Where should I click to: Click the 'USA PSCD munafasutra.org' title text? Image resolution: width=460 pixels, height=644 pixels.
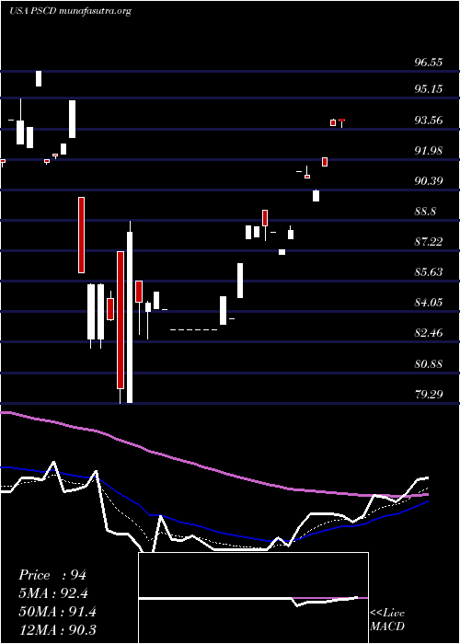pyautogui.click(x=70, y=11)
